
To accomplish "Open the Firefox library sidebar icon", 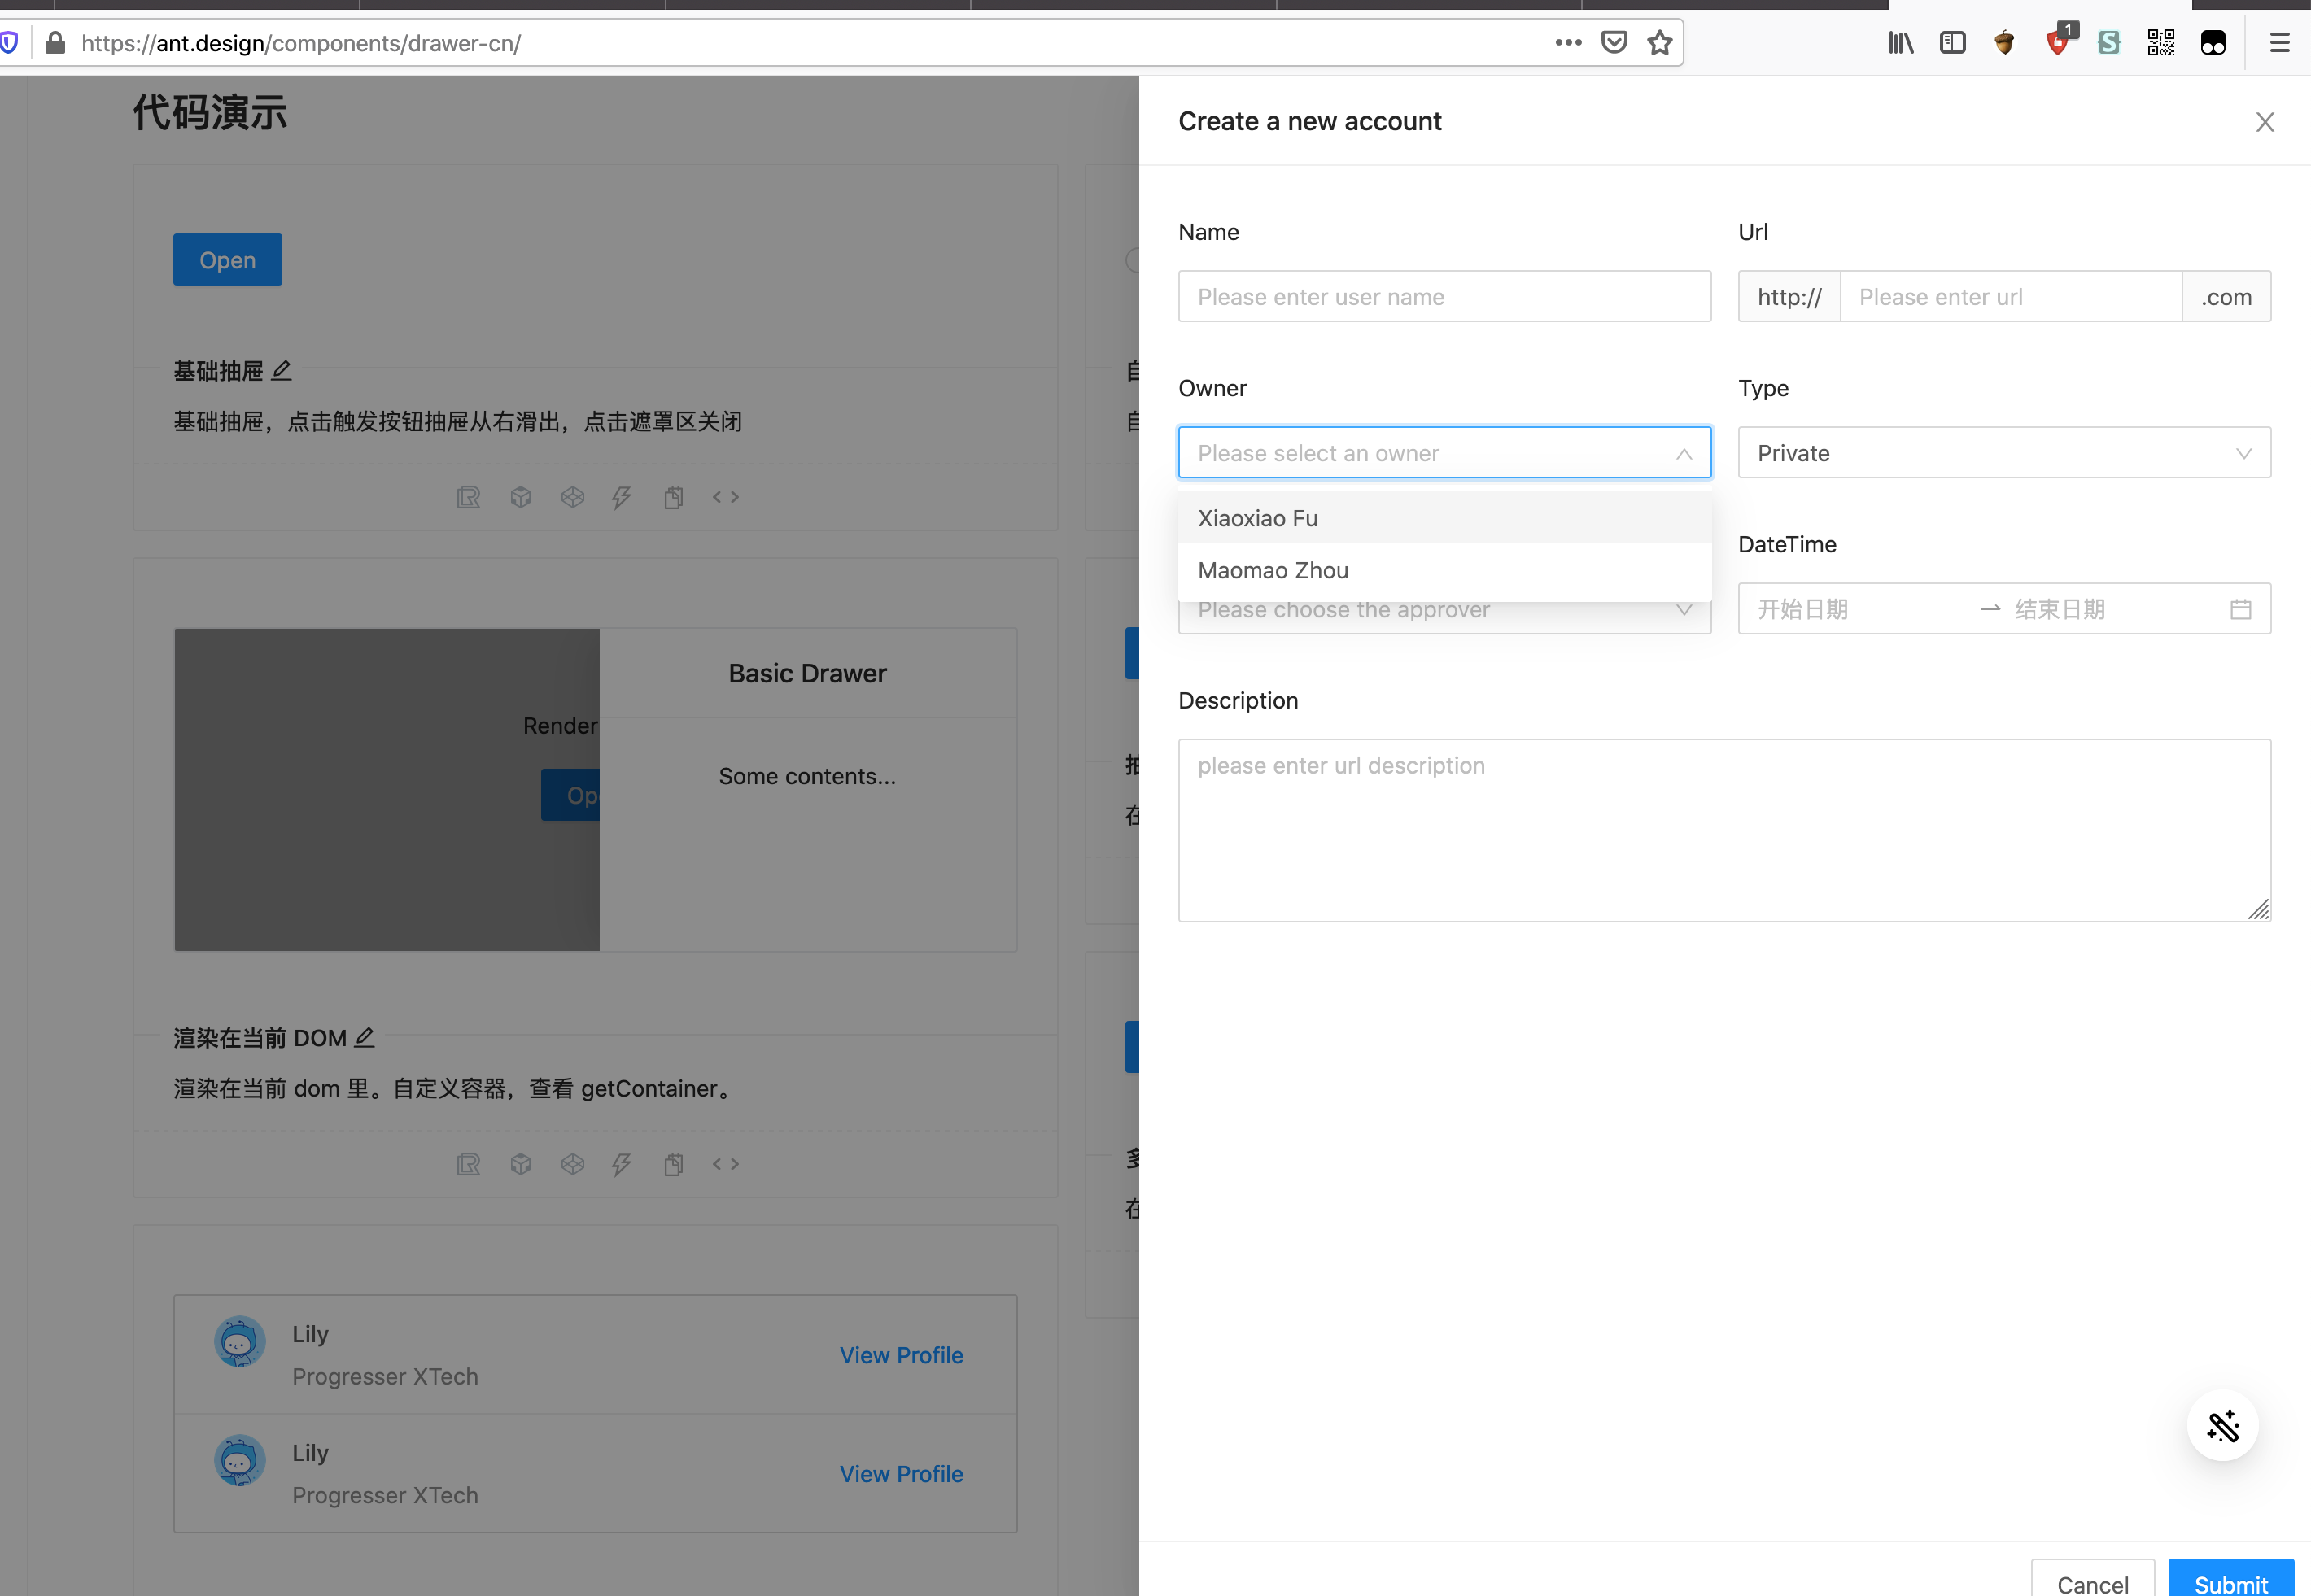I will tap(1900, 42).
